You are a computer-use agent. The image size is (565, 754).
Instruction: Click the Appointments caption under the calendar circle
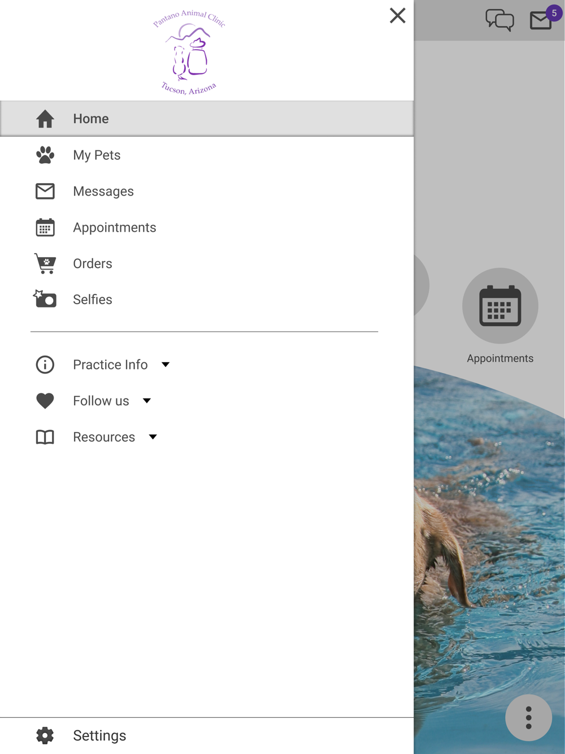coord(500,358)
